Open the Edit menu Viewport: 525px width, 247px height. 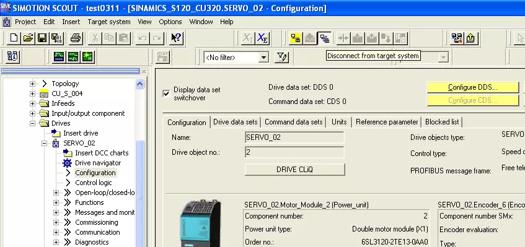[x=49, y=22]
